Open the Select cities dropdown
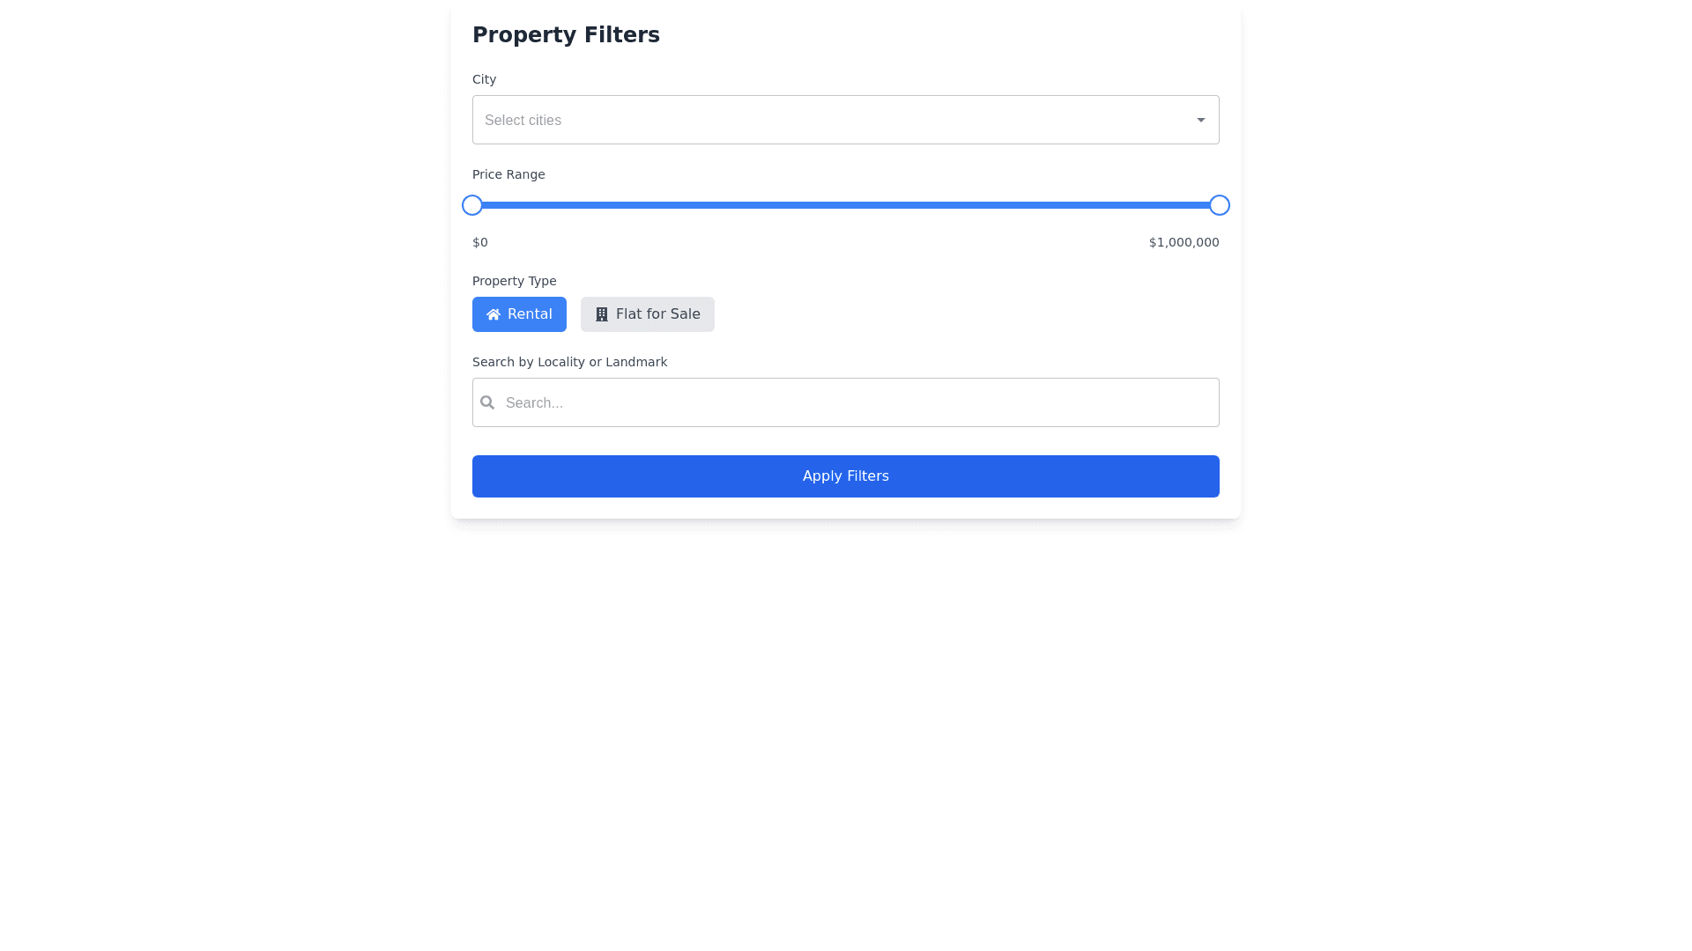Screen dimensions: 1692x951 click(x=845, y=120)
